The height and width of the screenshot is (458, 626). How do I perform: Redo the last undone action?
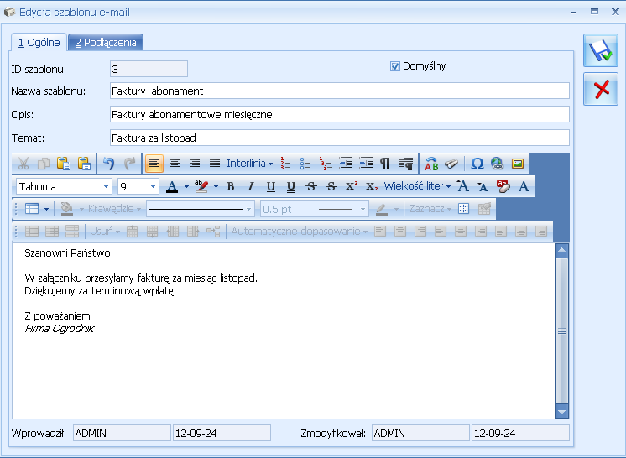[129, 164]
